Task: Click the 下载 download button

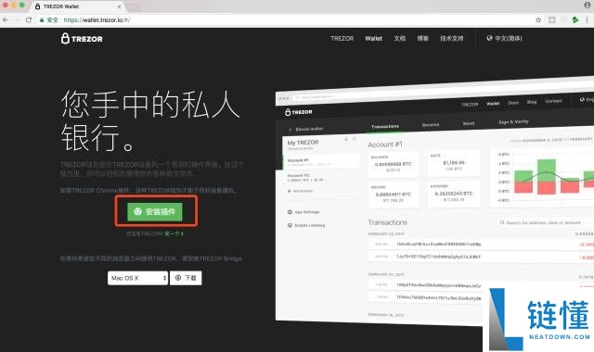Action: click(186, 278)
